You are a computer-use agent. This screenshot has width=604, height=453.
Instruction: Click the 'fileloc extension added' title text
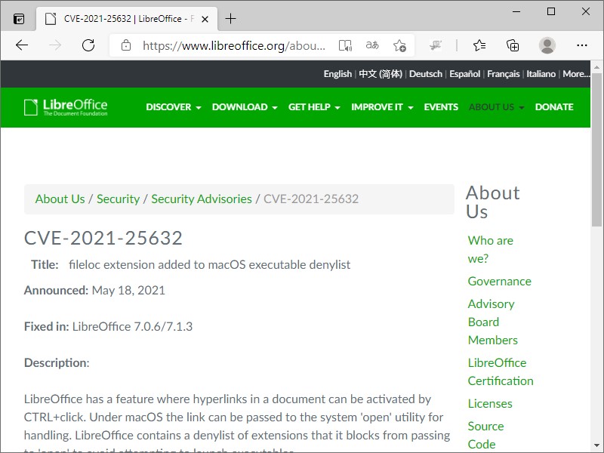point(210,265)
